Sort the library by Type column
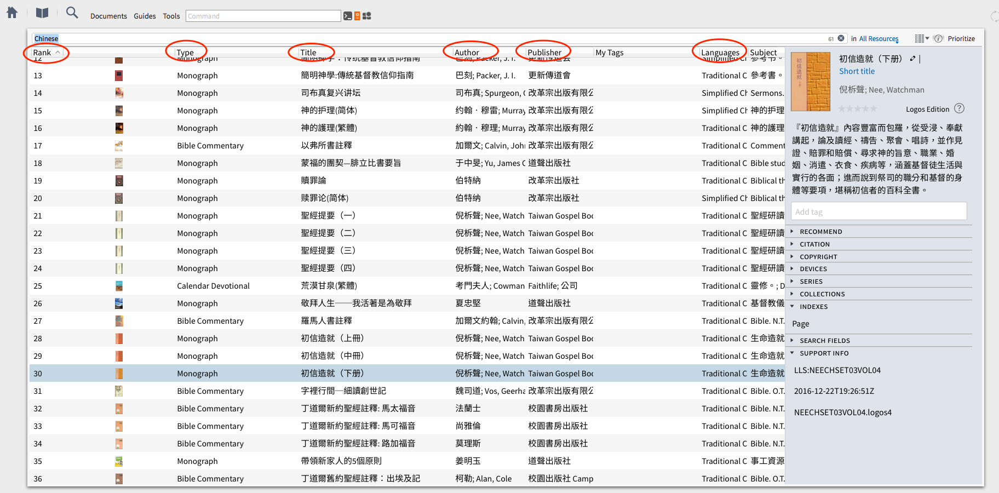The image size is (999, 493). tap(186, 53)
